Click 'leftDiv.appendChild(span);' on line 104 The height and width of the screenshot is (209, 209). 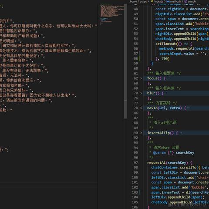[x=178, y=197]
